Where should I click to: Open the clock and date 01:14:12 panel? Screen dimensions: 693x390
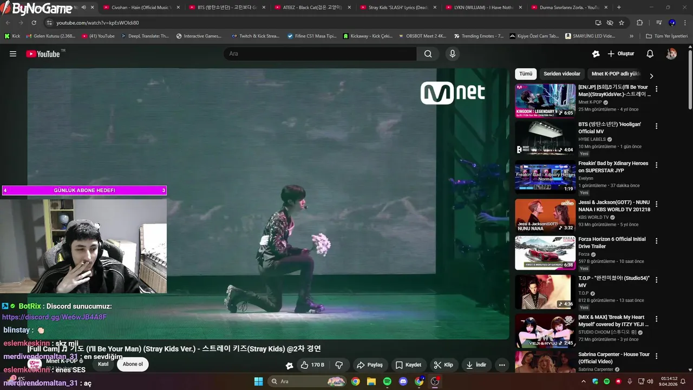(x=669, y=381)
